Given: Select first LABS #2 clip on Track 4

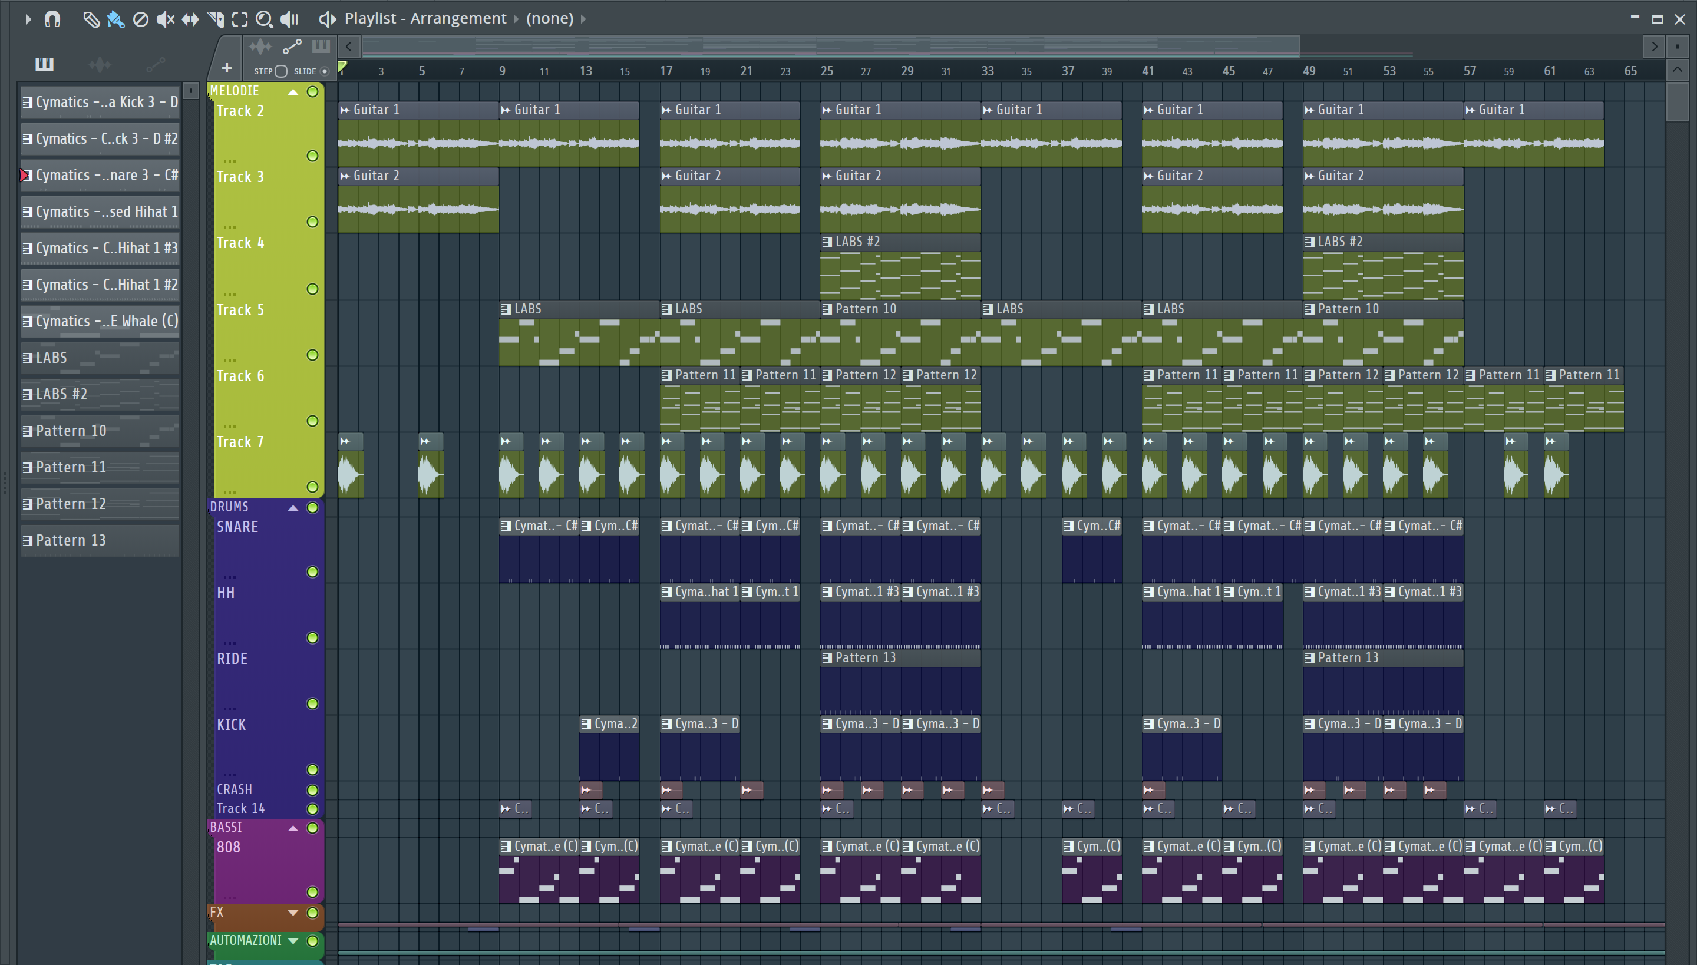Looking at the screenshot, I should pos(900,267).
